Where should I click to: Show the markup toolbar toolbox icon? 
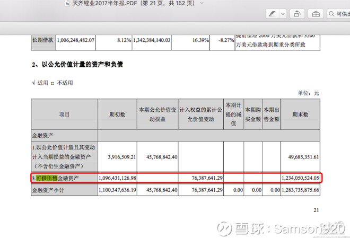(316, 14)
